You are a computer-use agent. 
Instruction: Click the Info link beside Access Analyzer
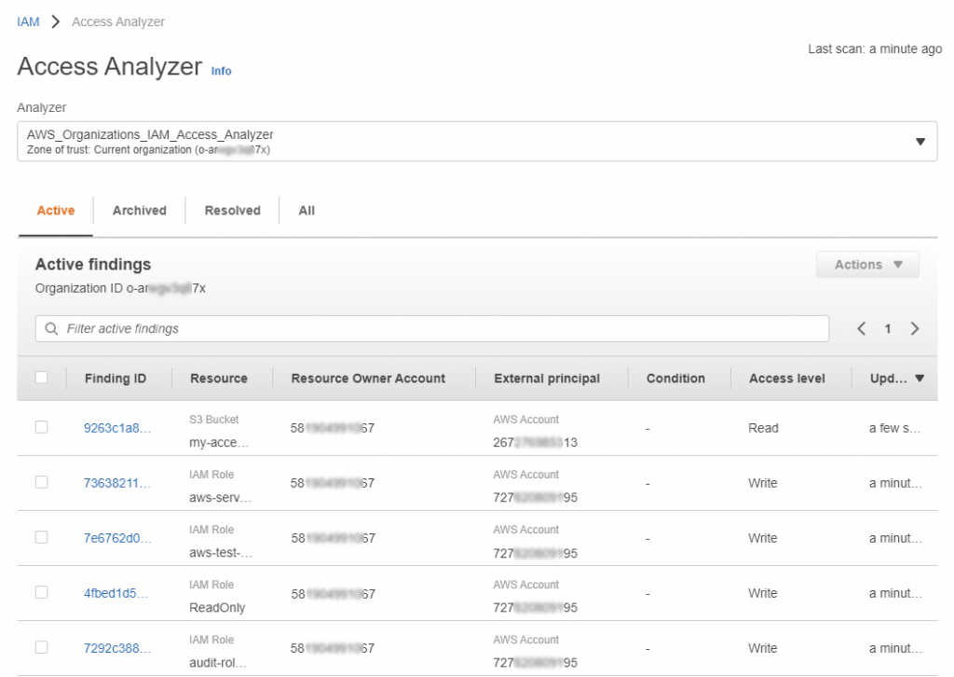tap(221, 71)
